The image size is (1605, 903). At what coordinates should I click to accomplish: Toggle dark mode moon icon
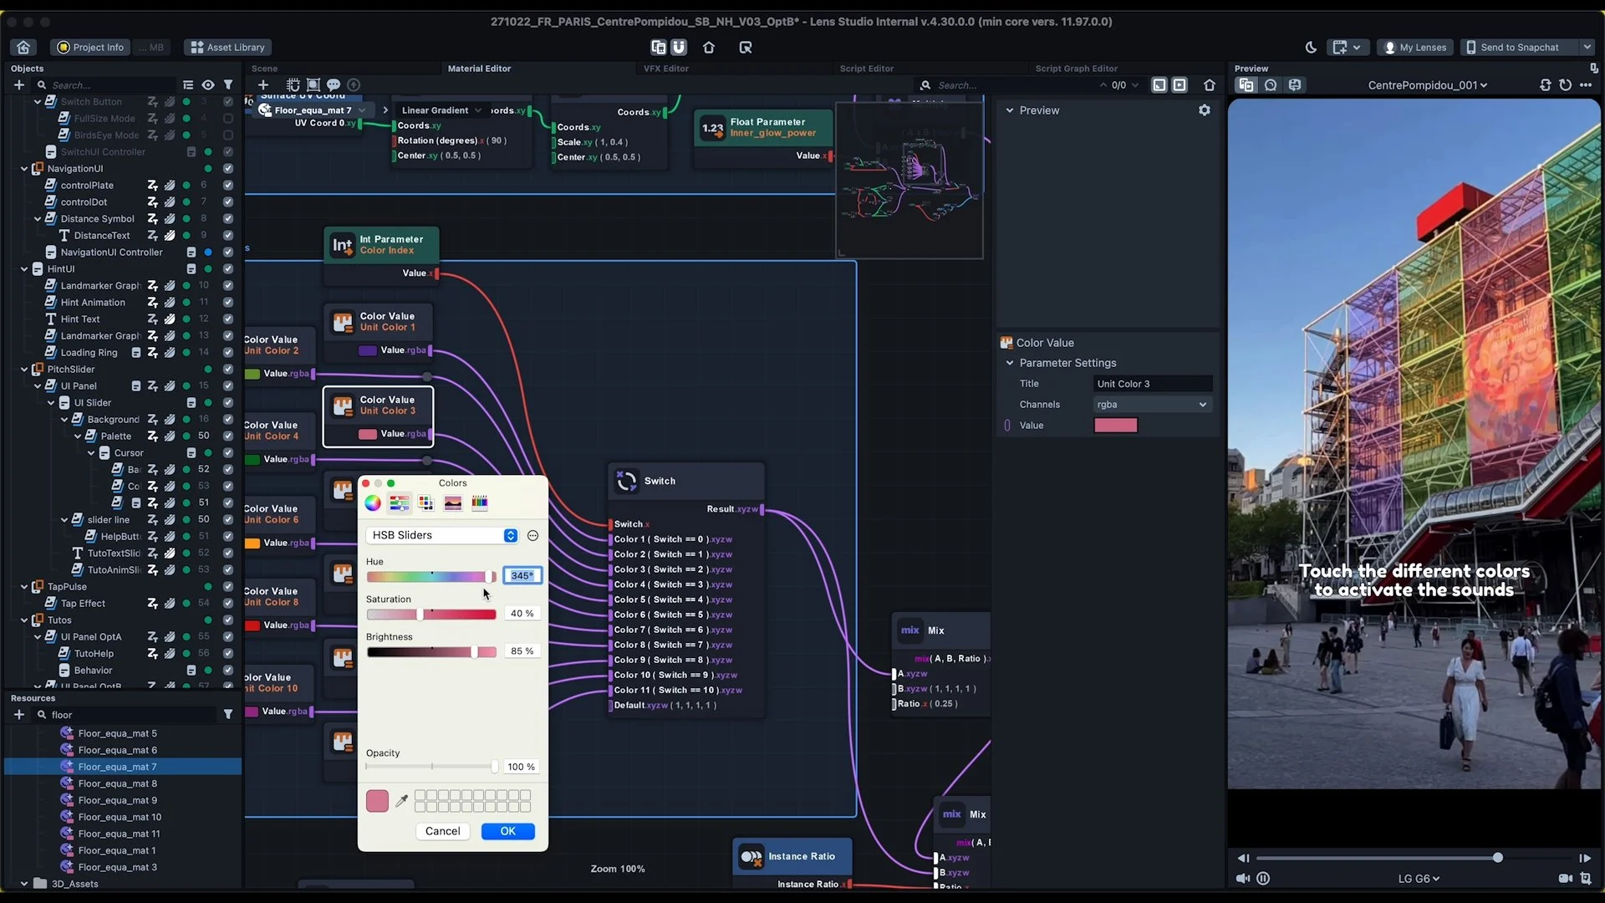tap(1311, 48)
